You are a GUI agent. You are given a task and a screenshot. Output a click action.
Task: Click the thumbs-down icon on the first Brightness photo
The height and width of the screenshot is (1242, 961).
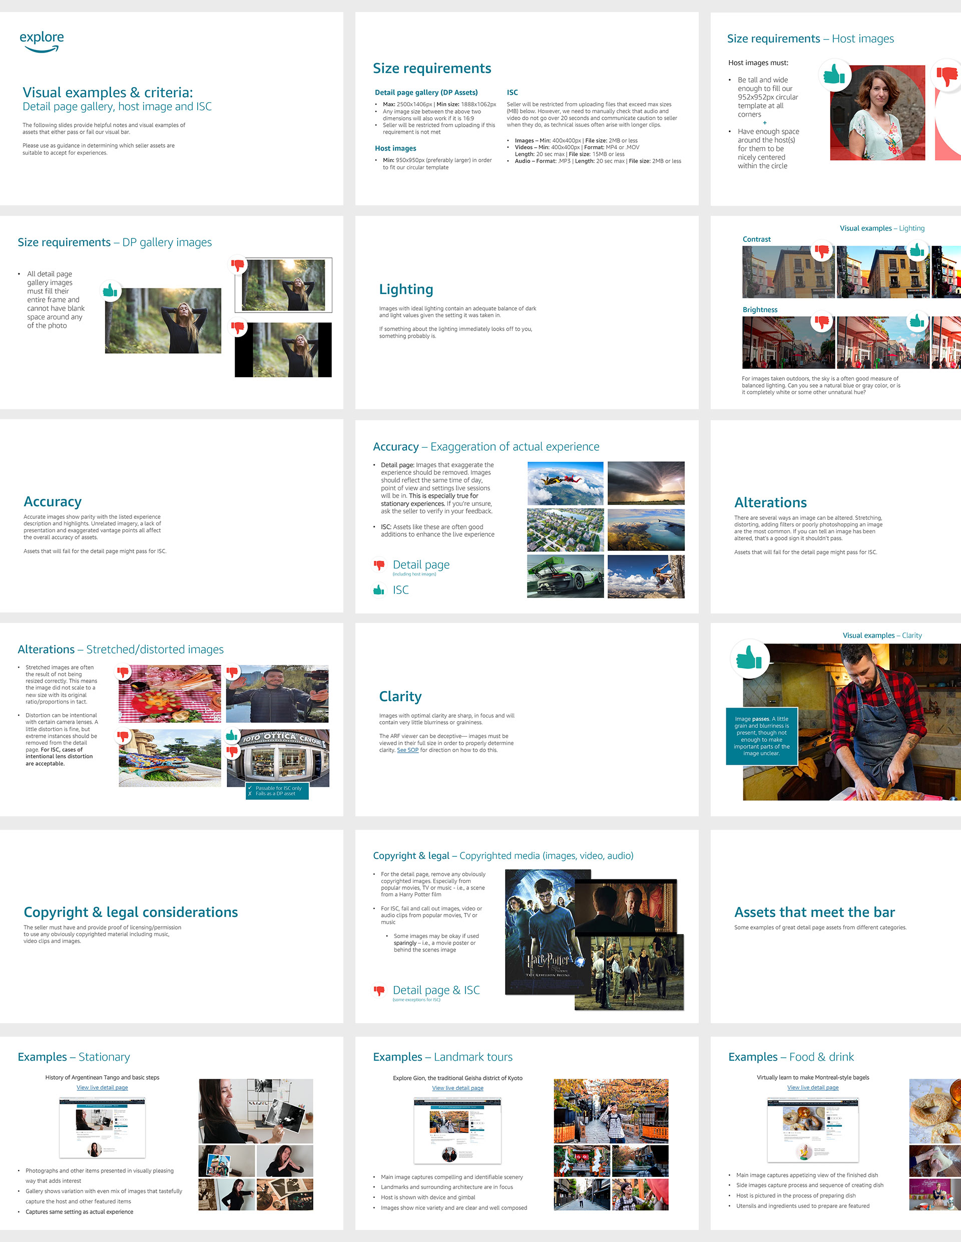(x=822, y=322)
